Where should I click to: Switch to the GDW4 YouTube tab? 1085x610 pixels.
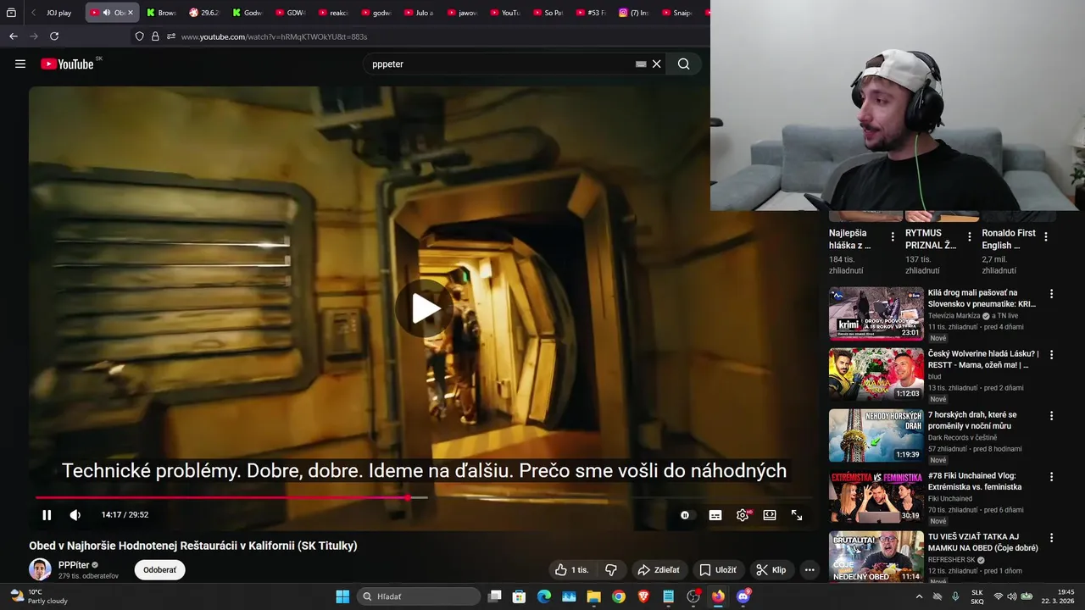click(x=290, y=13)
